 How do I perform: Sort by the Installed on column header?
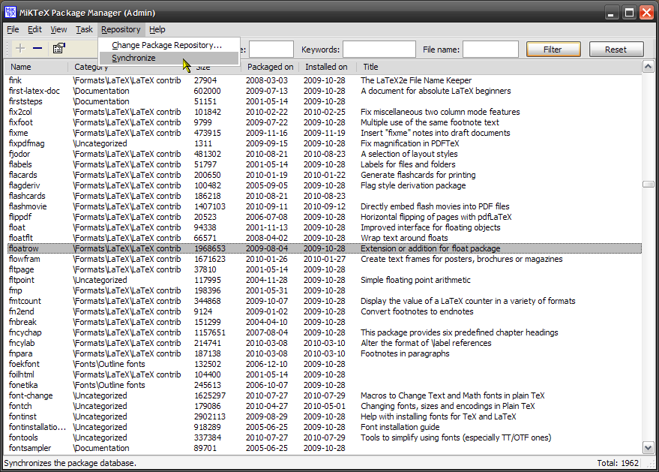(x=327, y=67)
